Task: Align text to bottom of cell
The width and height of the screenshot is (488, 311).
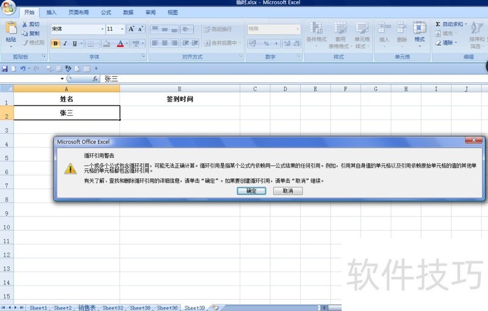Action: pos(174,29)
